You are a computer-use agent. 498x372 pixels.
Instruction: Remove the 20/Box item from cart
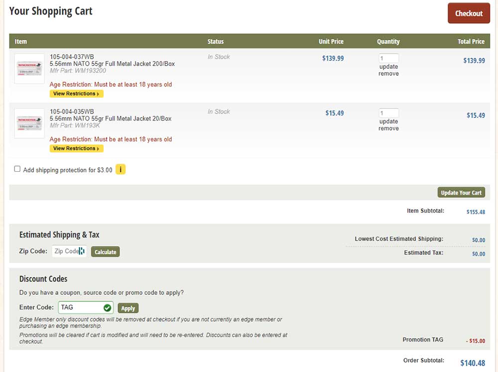[388, 128]
